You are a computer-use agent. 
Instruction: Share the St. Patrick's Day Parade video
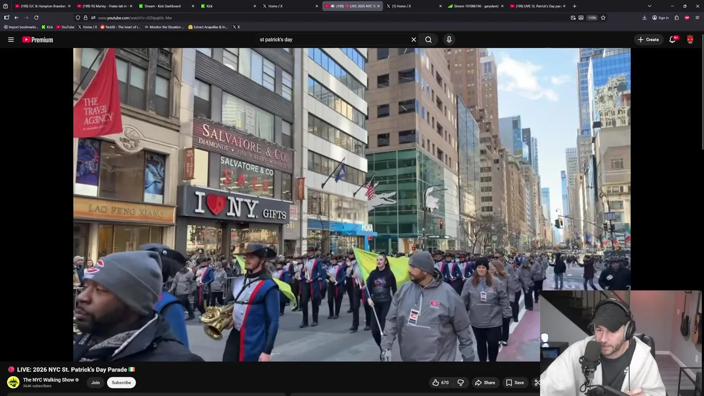click(x=485, y=383)
